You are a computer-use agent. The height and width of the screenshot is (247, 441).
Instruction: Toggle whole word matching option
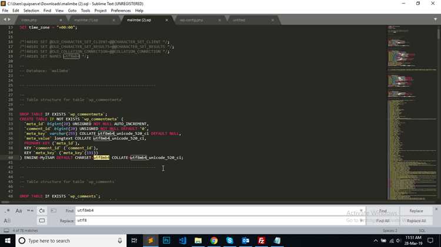click(31, 211)
